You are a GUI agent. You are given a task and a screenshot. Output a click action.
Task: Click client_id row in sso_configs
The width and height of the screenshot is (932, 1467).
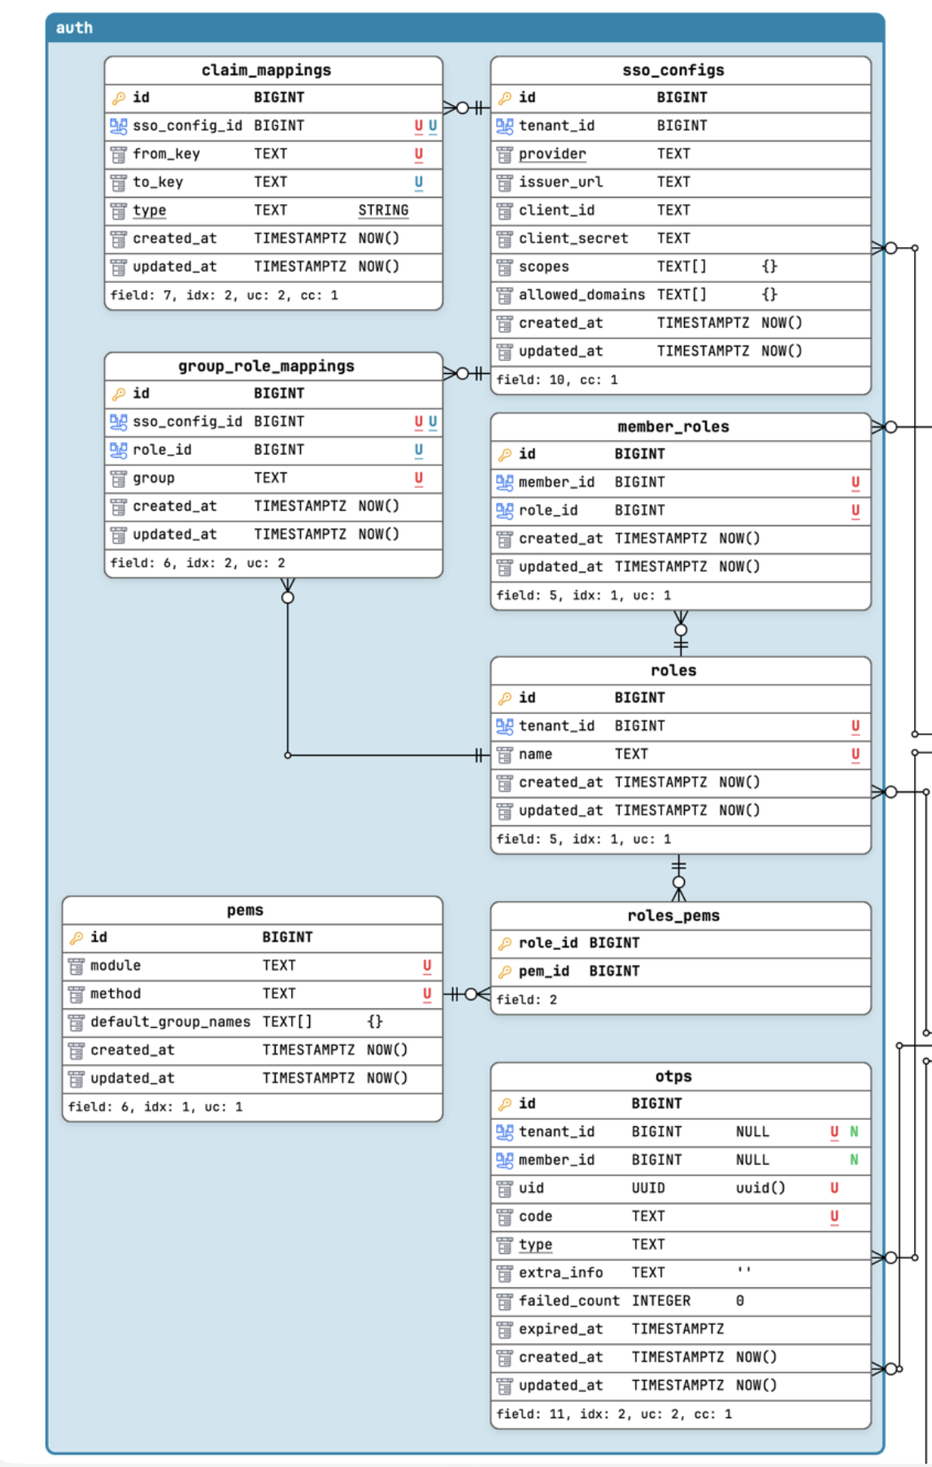coord(681,211)
